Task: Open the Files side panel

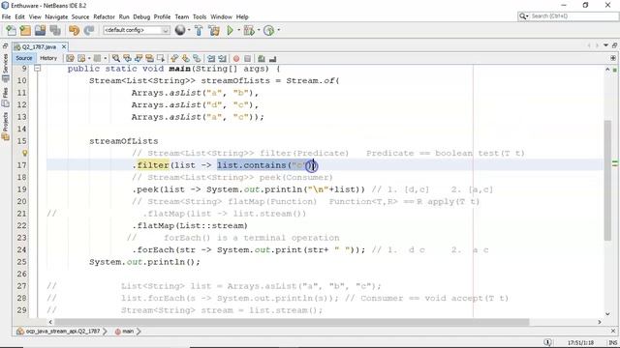Action: coord(5,97)
